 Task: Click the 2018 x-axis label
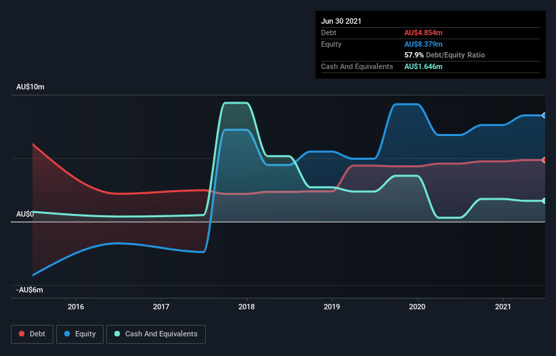click(x=247, y=307)
